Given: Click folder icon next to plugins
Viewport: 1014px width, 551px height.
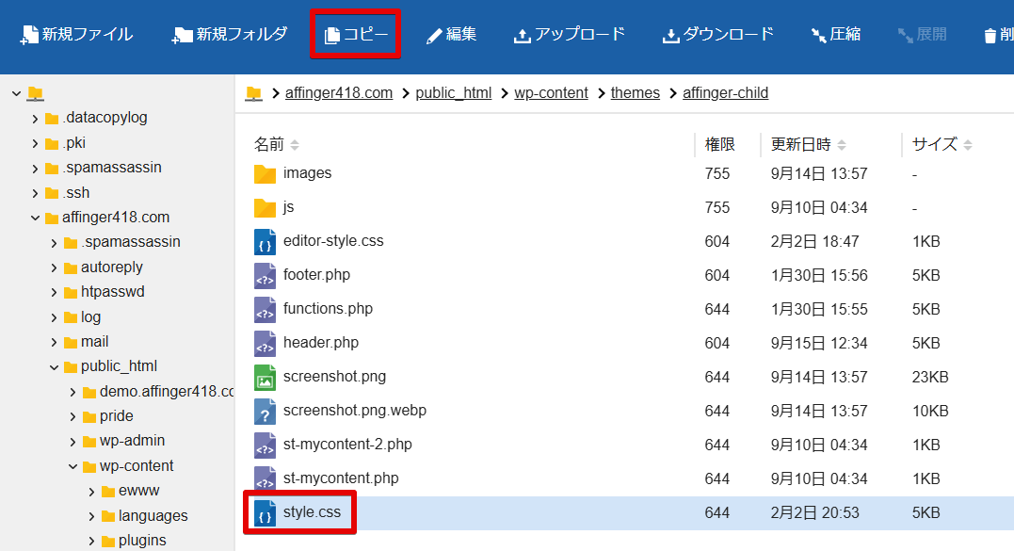Looking at the screenshot, I should [x=108, y=542].
